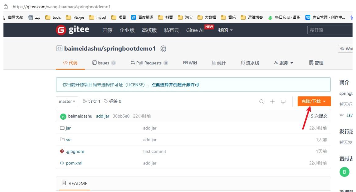Open 私有云 in the navbar

[171, 30]
